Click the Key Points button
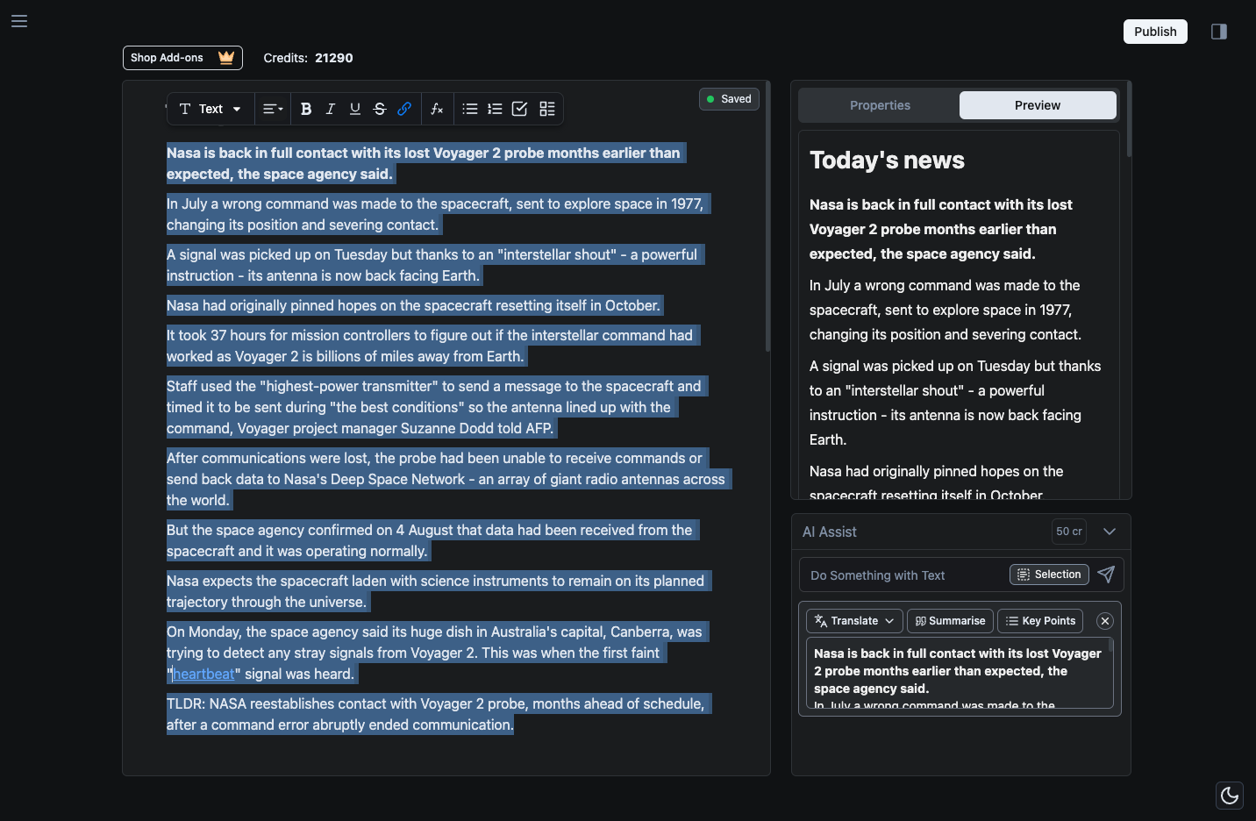 click(1040, 621)
